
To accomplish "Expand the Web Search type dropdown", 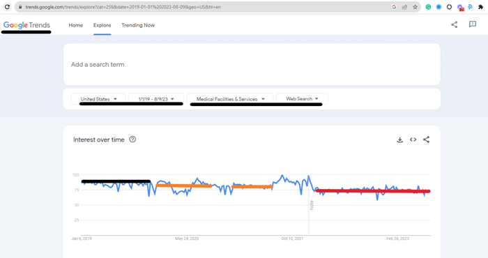I will coord(302,98).
